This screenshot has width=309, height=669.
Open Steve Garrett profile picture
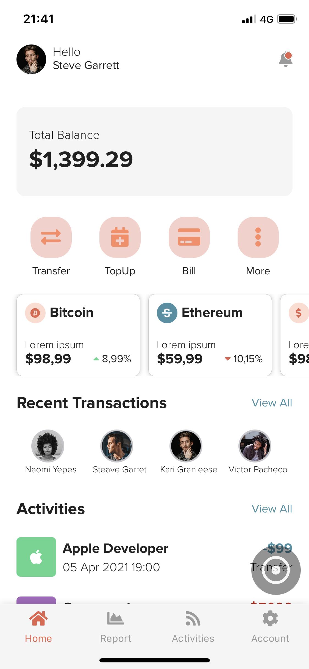pyautogui.click(x=31, y=59)
